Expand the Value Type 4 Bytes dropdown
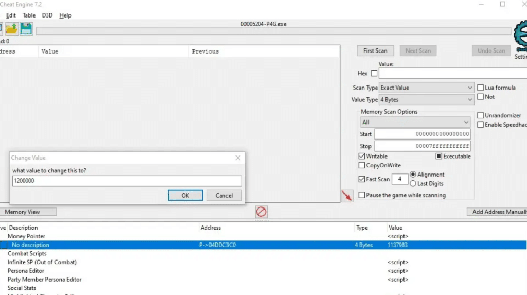The width and height of the screenshot is (527, 295). click(x=426, y=100)
